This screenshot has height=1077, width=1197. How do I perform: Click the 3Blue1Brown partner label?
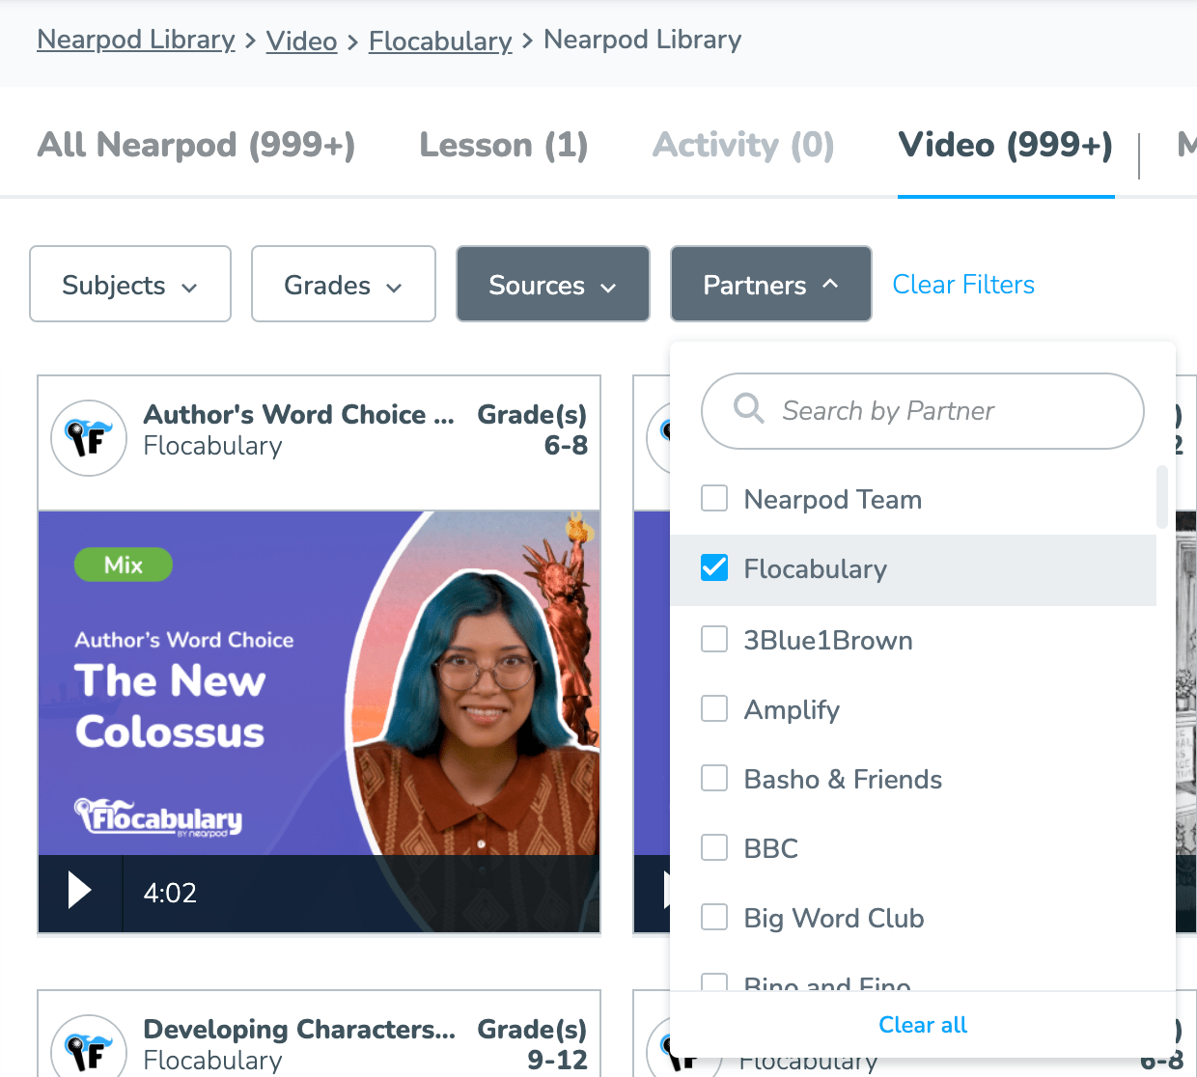point(828,640)
